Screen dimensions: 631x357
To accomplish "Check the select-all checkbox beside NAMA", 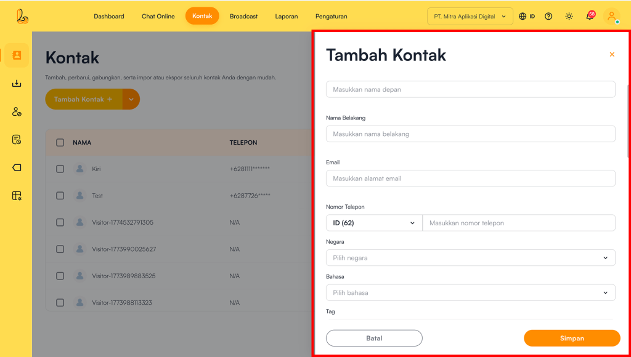I will pos(60,143).
